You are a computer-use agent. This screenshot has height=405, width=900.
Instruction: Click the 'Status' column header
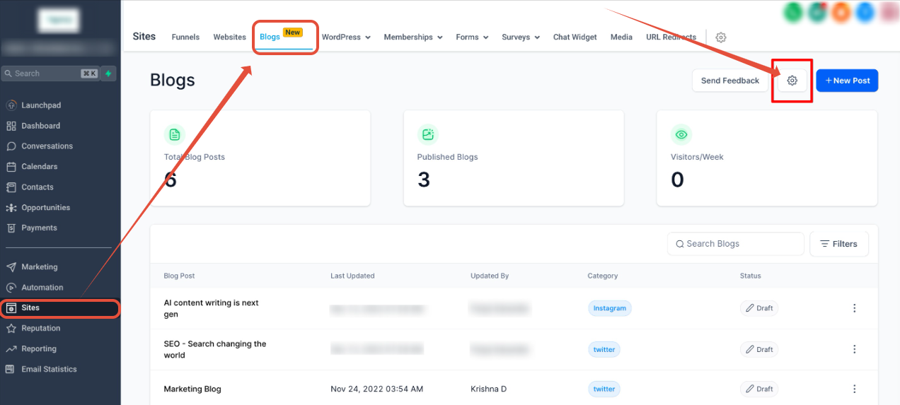tap(751, 276)
